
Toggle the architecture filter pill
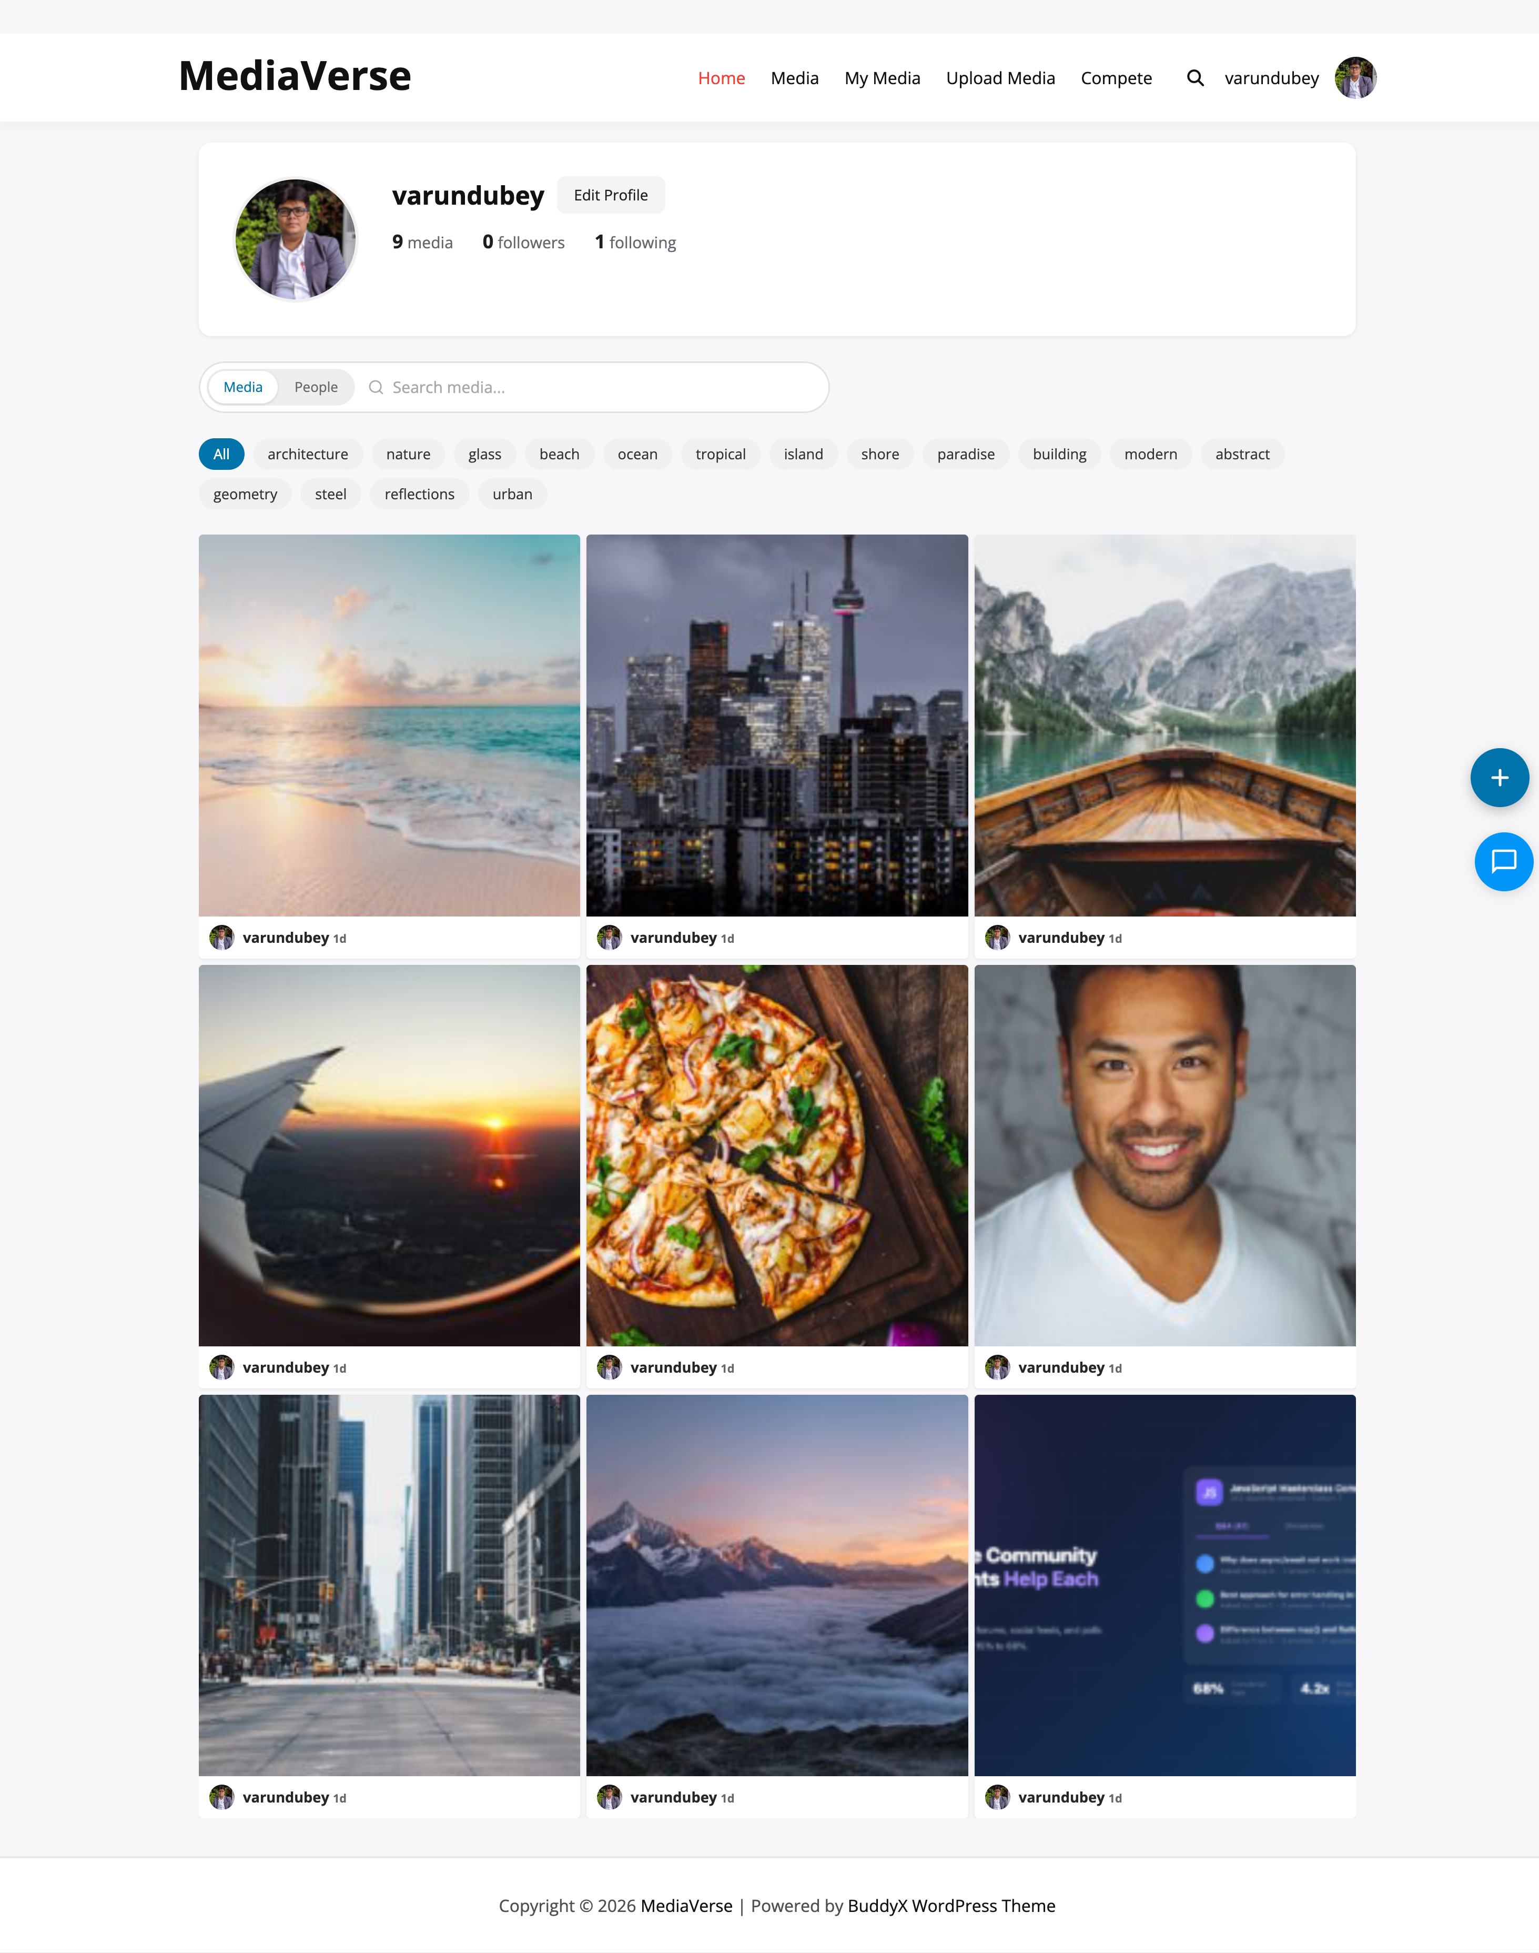(x=307, y=454)
